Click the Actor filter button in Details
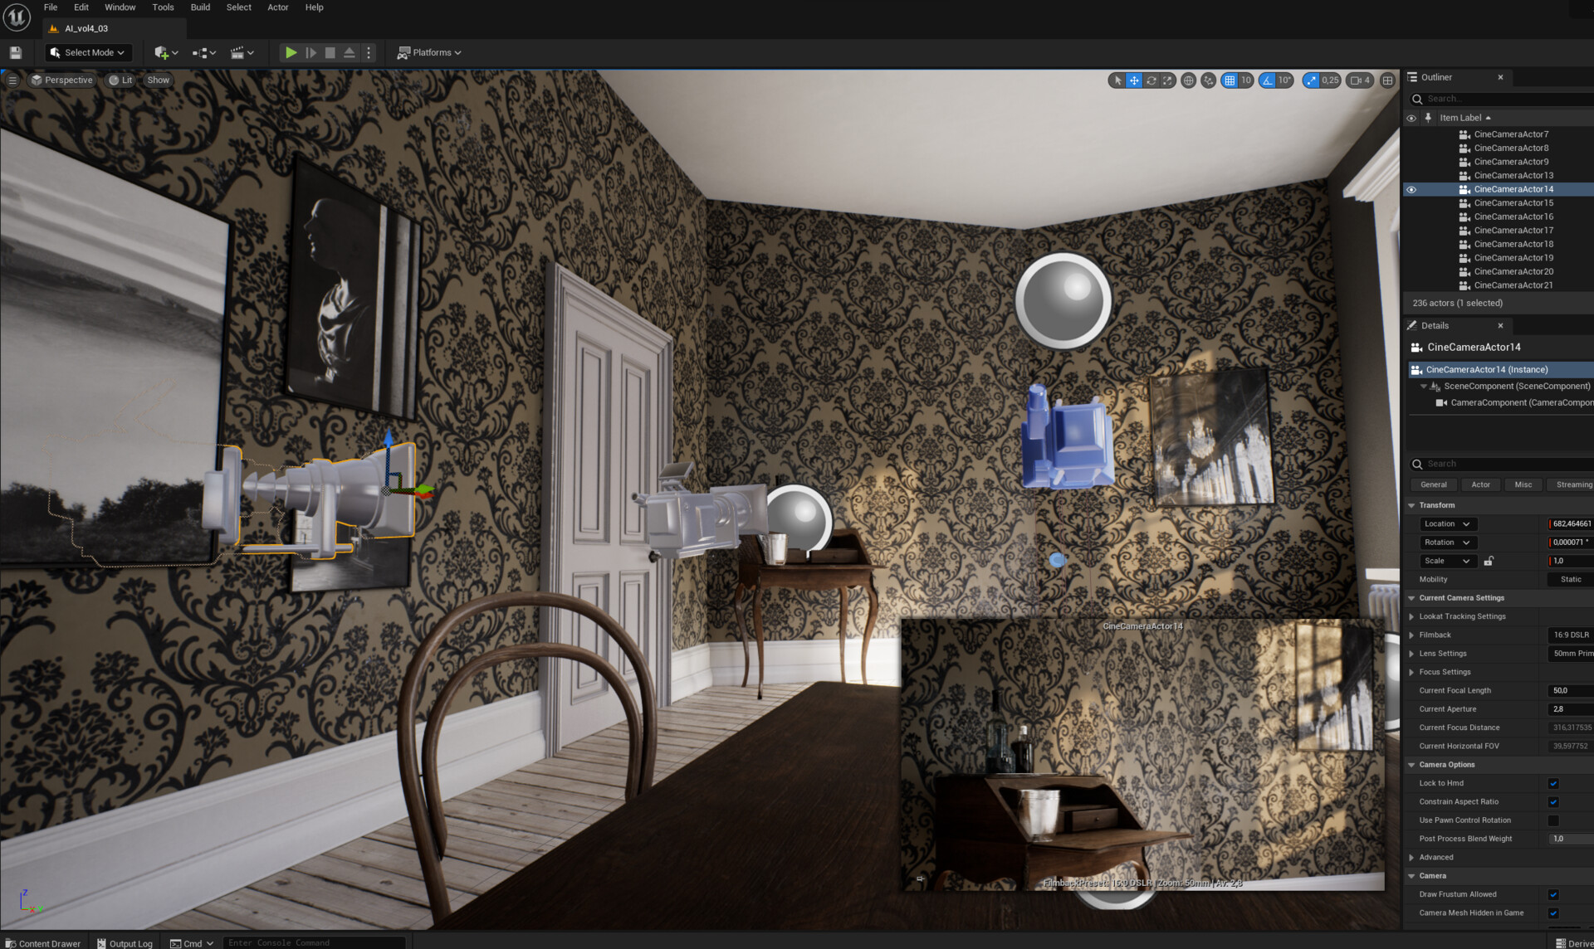This screenshot has width=1594, height=949. pyautogui.click(x=1480, y=484)
